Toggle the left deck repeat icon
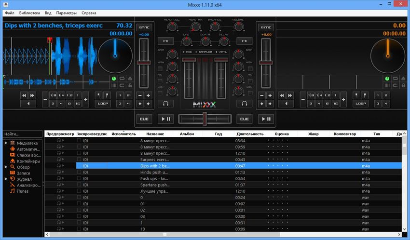Screen dimensions: 410x240 [x=122, y=78]
